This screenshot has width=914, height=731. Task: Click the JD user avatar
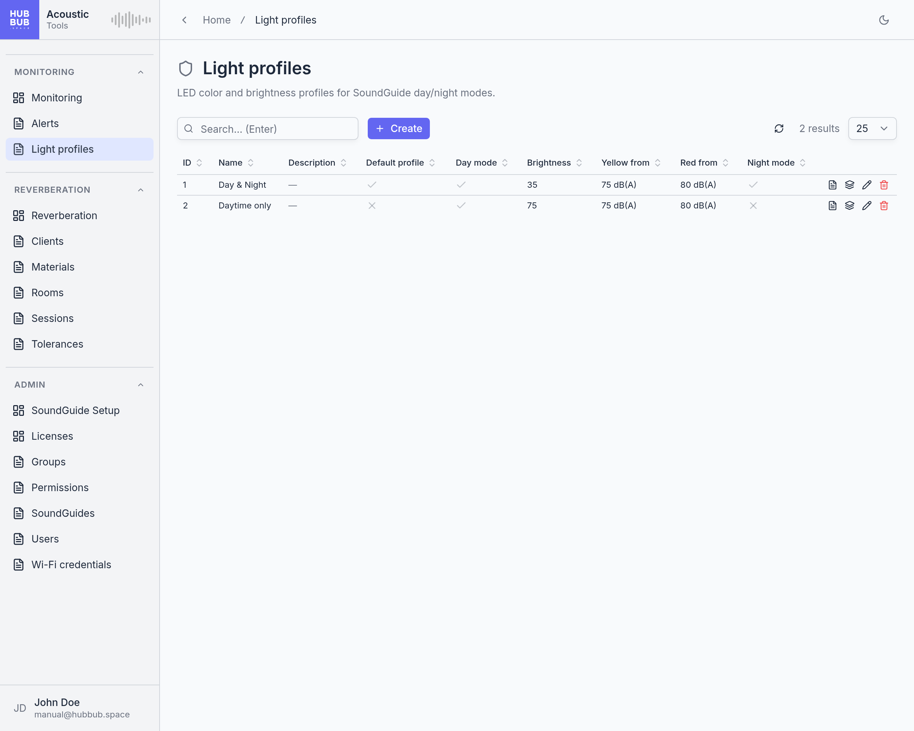[20, 708]
